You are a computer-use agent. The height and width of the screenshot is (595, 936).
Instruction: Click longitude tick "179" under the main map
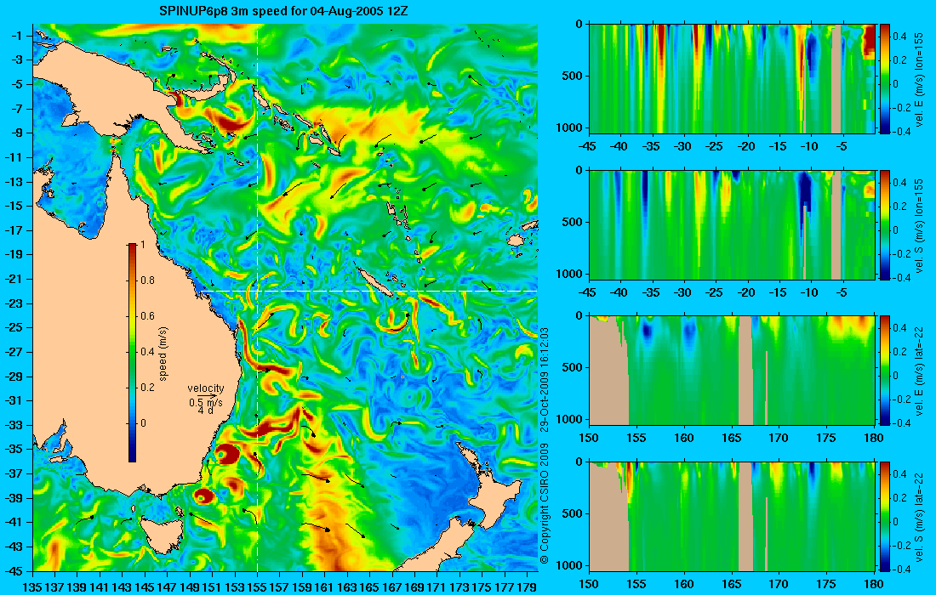(x=528, y=586)
